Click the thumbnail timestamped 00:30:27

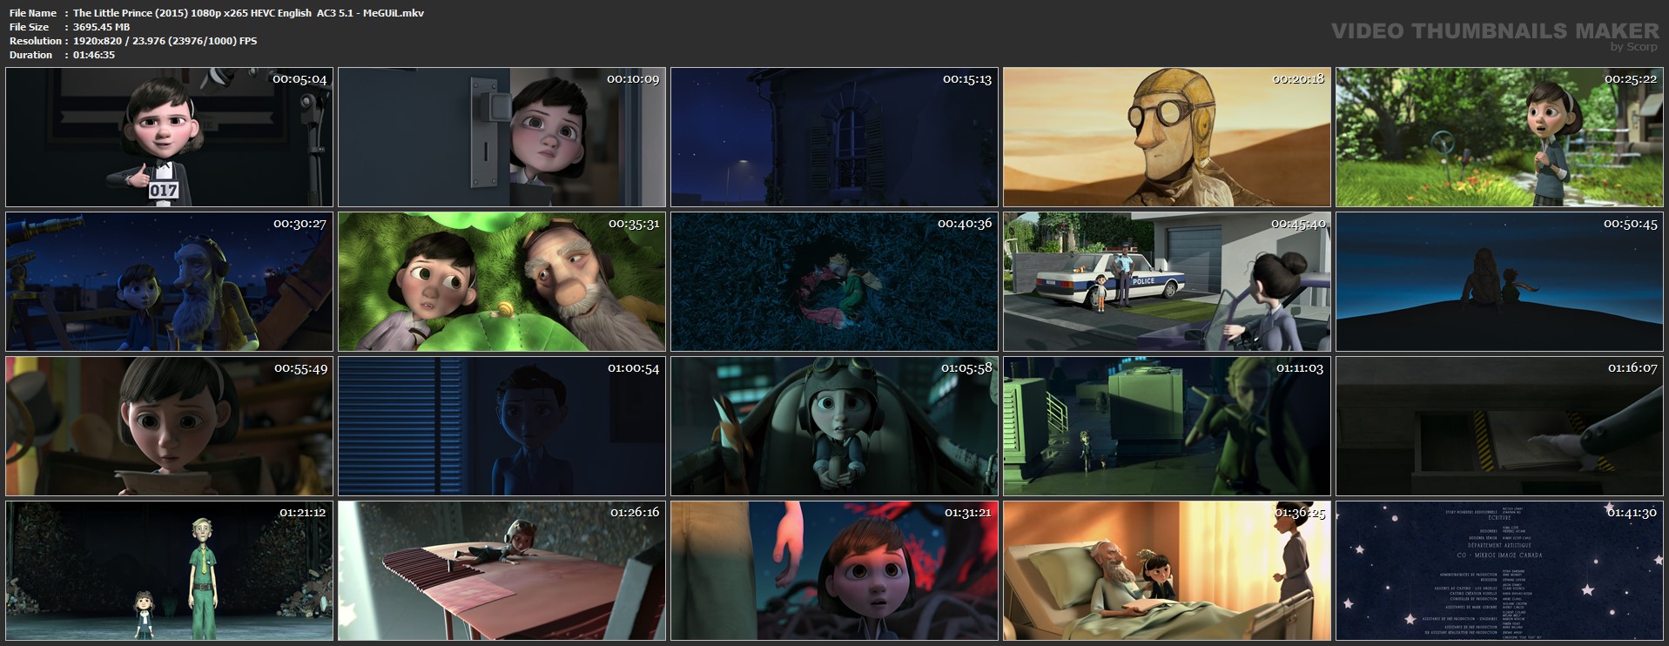point(169,281)
